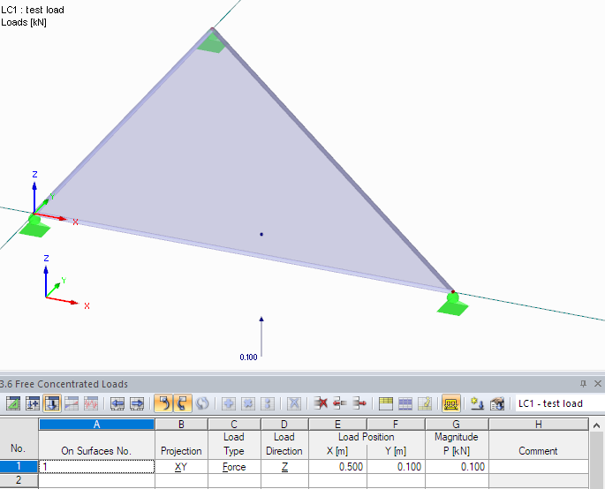
Task: Select row number 2 header
Action: (19, 481)
